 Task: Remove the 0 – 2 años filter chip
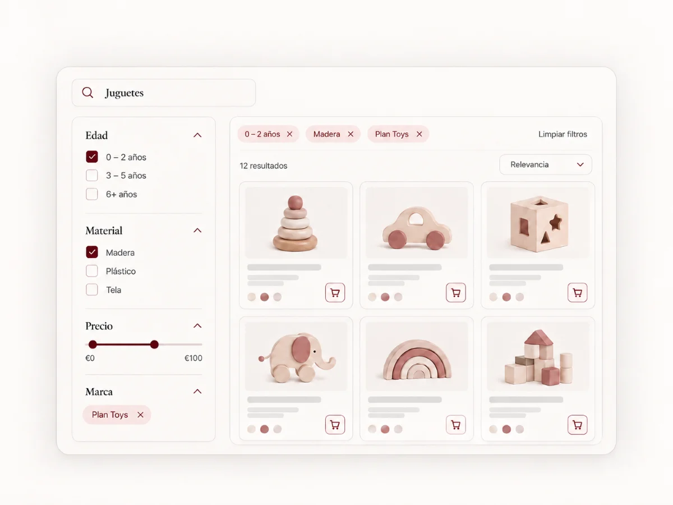(289, 134)
